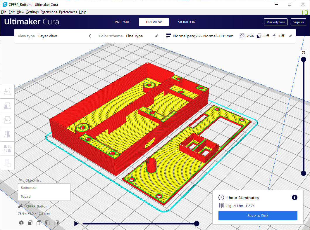Open Per Model Settings tool
Image resolution: width=310 pixels, height=230 pixels.
click(7, 149)
